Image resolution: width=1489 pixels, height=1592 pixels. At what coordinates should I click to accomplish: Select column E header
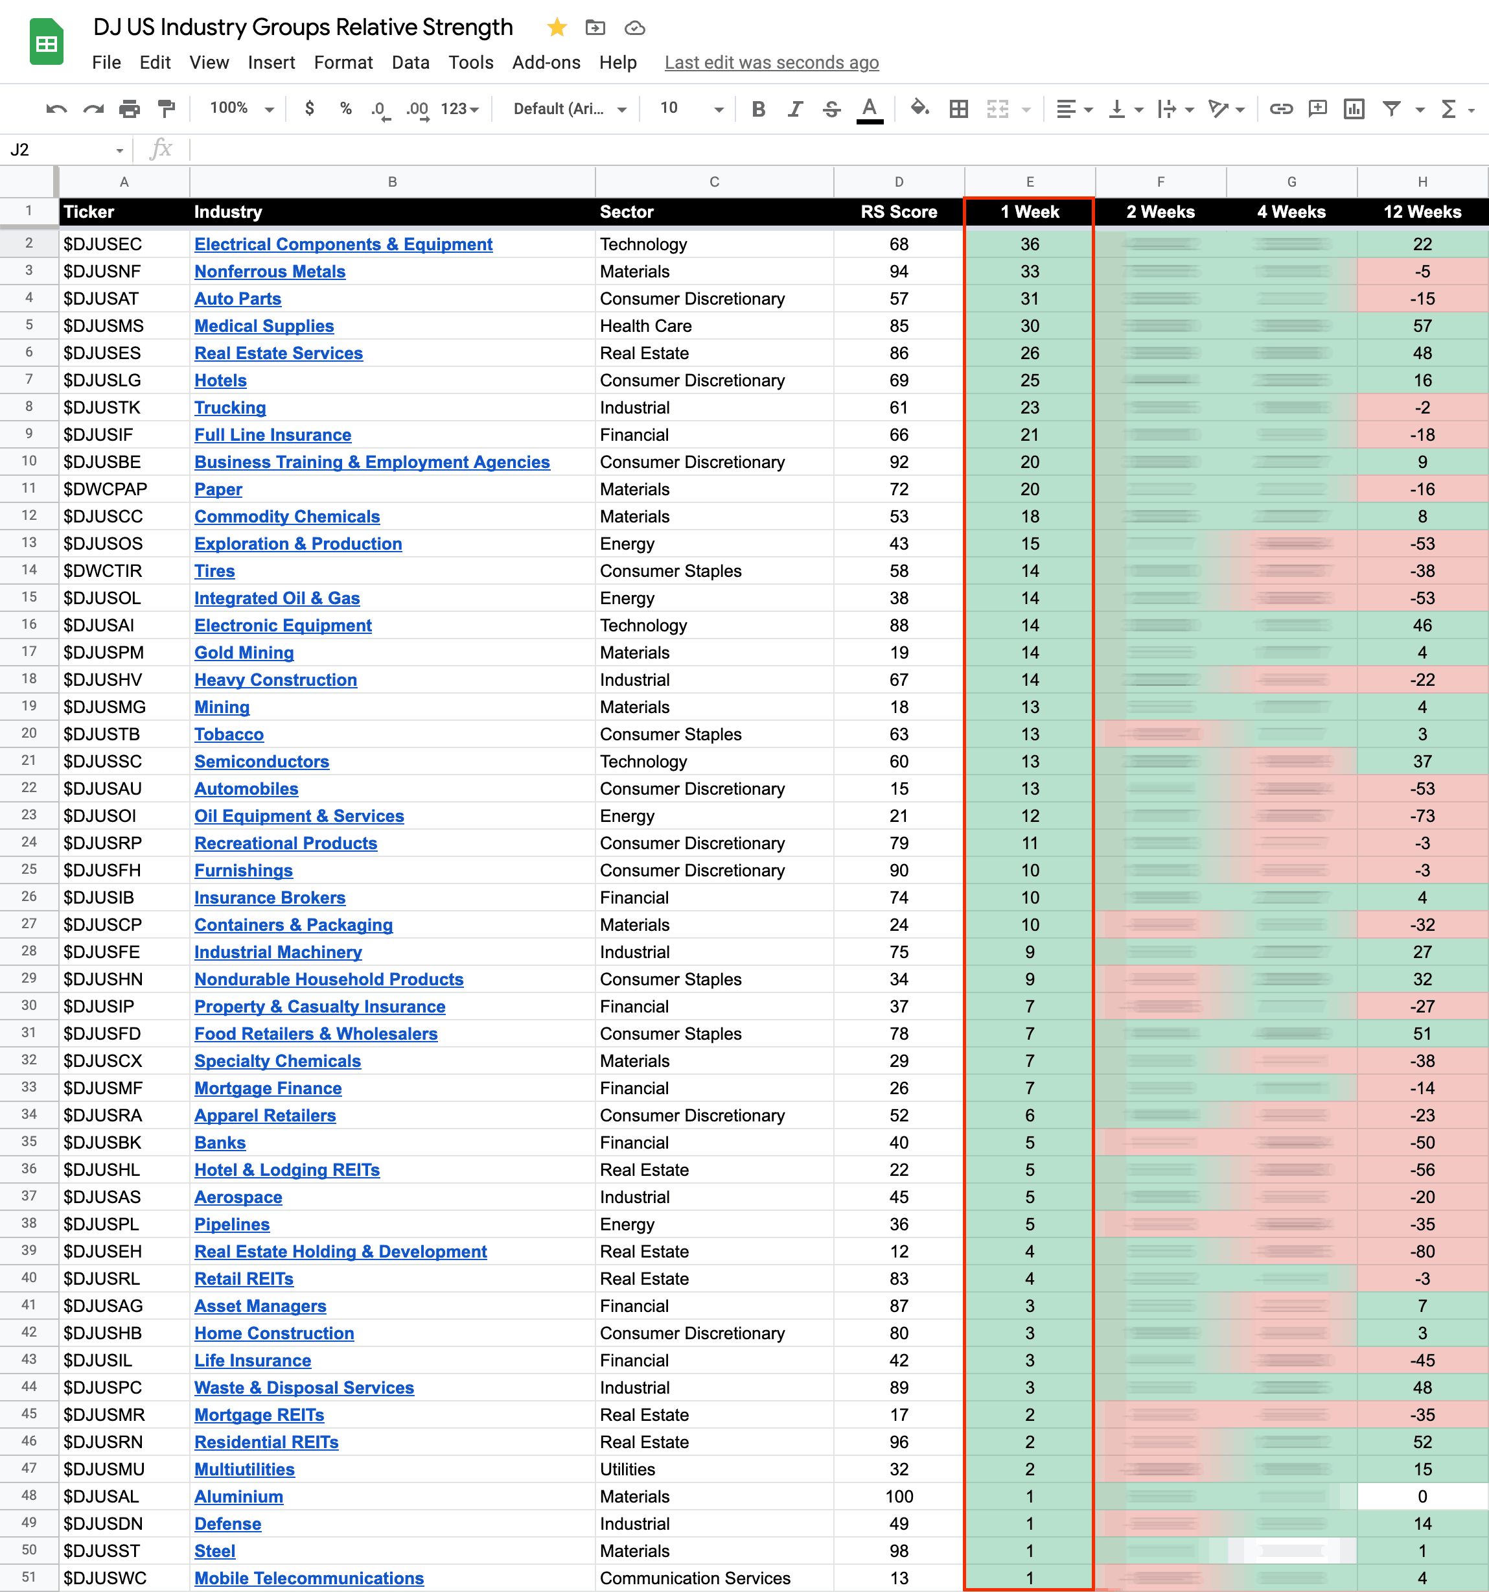[1030, 181]
